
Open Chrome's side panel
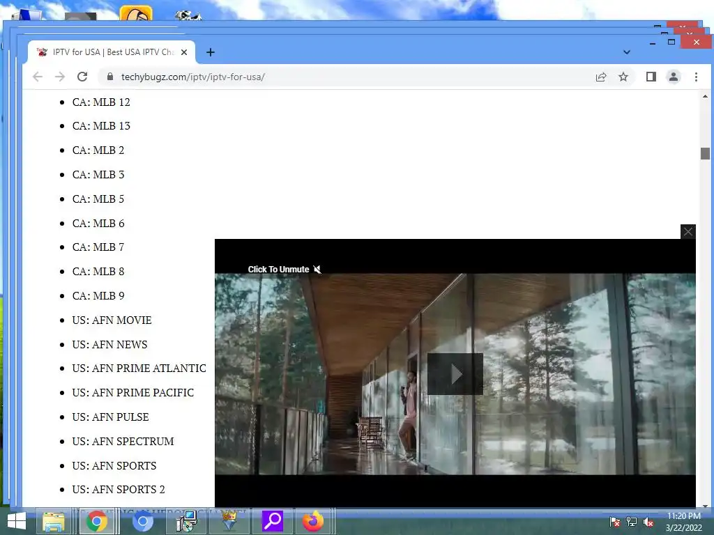tap(651, 77)
